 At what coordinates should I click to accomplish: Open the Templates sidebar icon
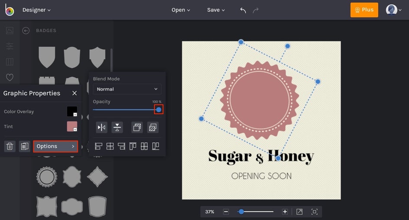[10, 62]
